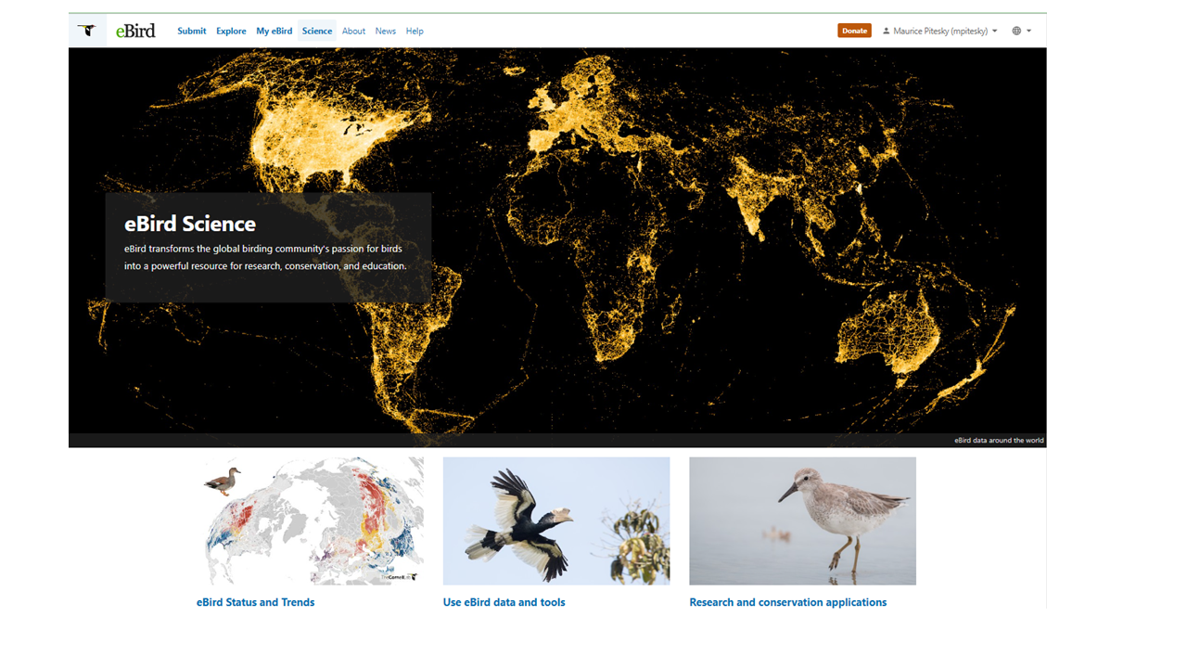1187x668 pixels.
Task: View the News section
Action: pyautogui.click(x=385, y=31)
